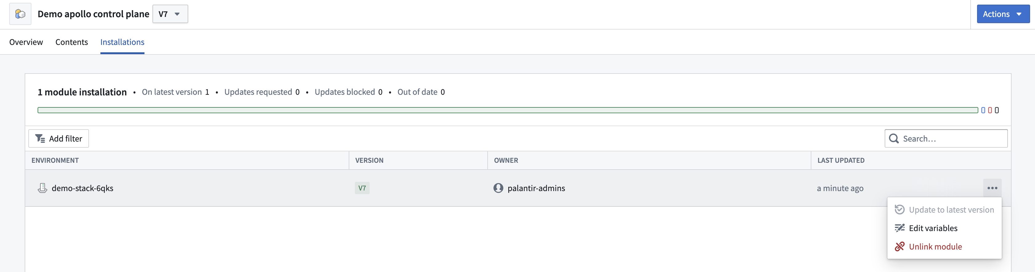Click the module cube icon beside title
Screen dimensions: 1035x272
tap(20, 14)
